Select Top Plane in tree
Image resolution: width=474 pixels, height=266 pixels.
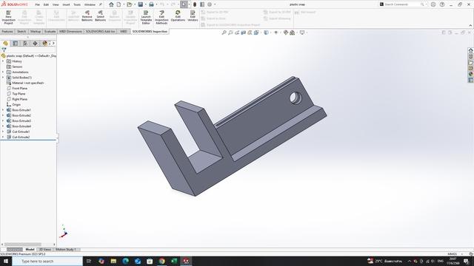point(19,94)
